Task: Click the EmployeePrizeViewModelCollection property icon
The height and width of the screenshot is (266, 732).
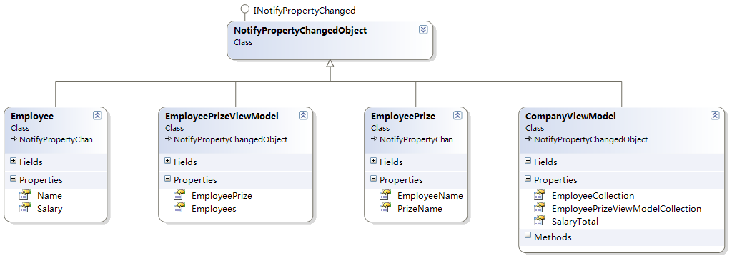Action: (540, 207)
